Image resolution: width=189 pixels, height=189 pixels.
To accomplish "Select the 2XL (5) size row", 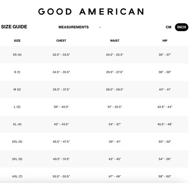I will tap(94, 141).
